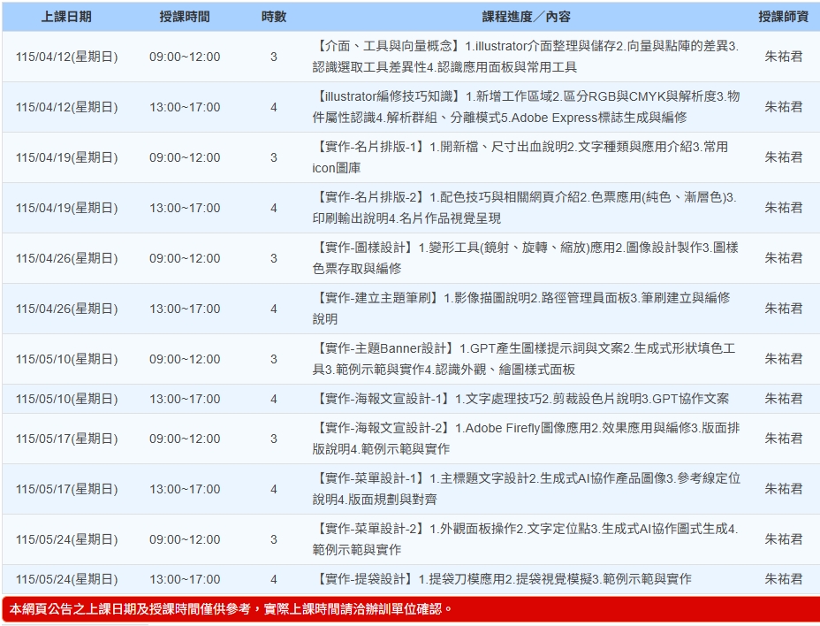Screen dimensions: 820x626
Task: Click the 【實作-主題Banner設計】 course description
Action: pos(526,359)
